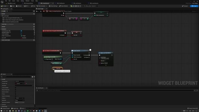Add new variable via Variables plus icon
This screenshot has width=199, height=112.
tap(34, 29)
